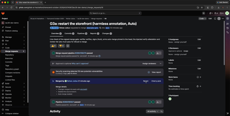The image size is (230, 116).
Task: Open 'Why can't I approve?' link
Action: tap(80, 64)
